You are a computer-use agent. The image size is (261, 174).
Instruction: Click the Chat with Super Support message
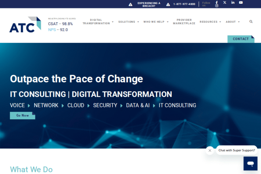pyautogui.click(x=237, y=150)
